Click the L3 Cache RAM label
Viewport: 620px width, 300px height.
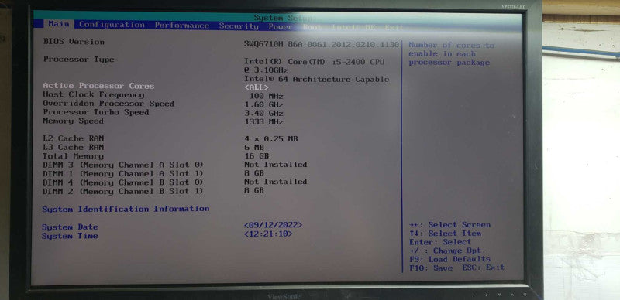73,147
